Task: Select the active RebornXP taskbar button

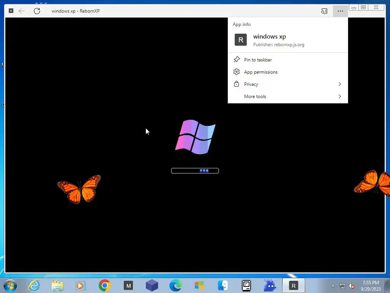Action: [294, 285]
